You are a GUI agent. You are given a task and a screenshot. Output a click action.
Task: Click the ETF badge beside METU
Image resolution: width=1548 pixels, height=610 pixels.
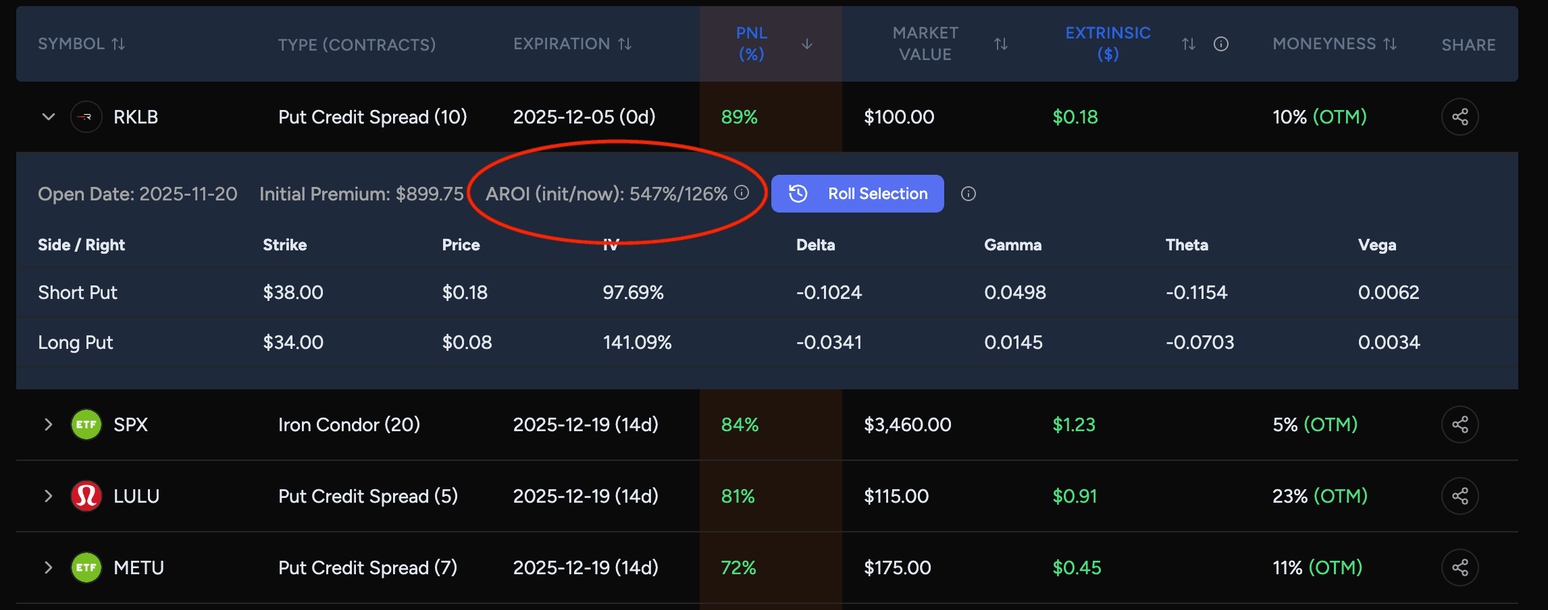(86, 567)
